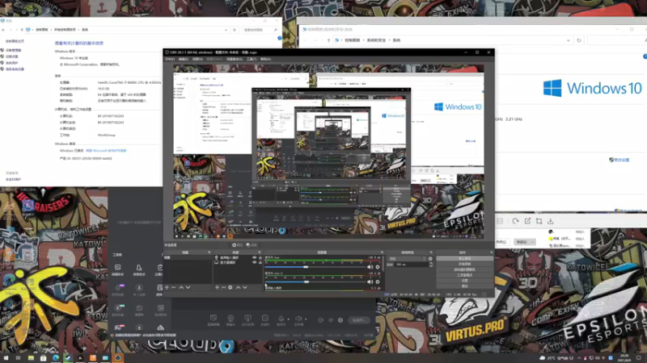This screenshot has width=647, height=363.
Task: Refresh the left Control Panel window
Action: pyautogui.click(x=235, y=30)
